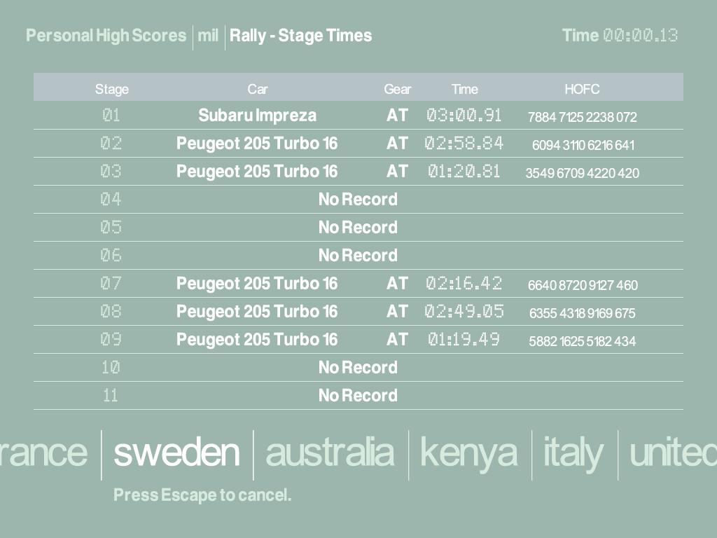Click Stage 03 HOFC code
The height and width of the screenshot is (538, 717).
(582, 173)
